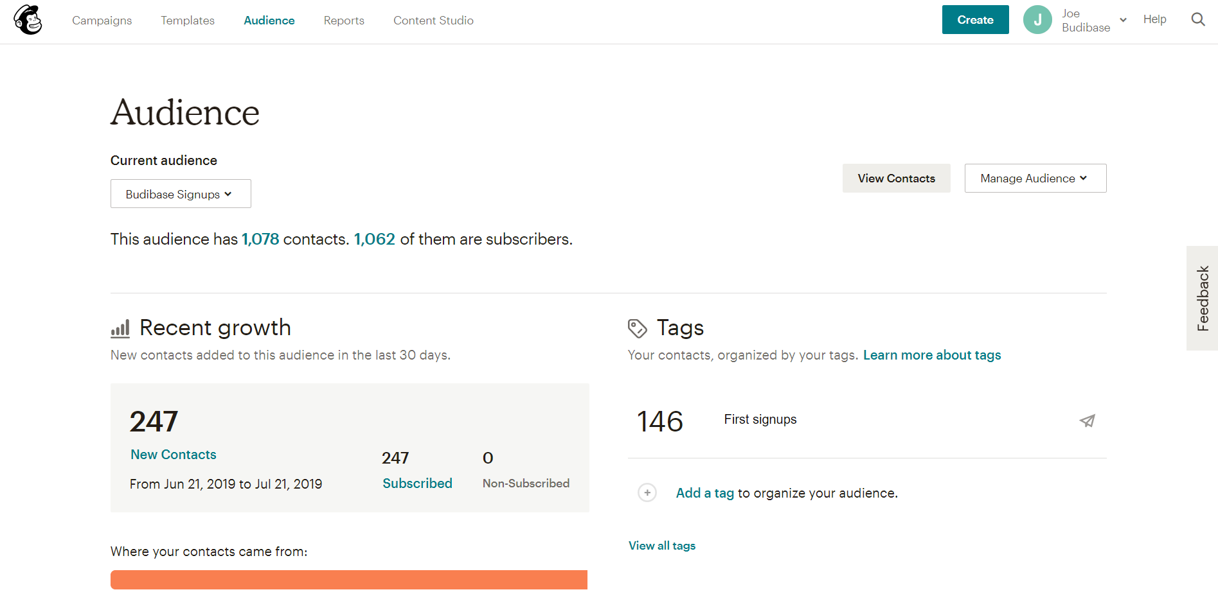Viewport: 1218px width, 592px height.
Task: Click the recent growth bar chart icon
Action: 120,327
